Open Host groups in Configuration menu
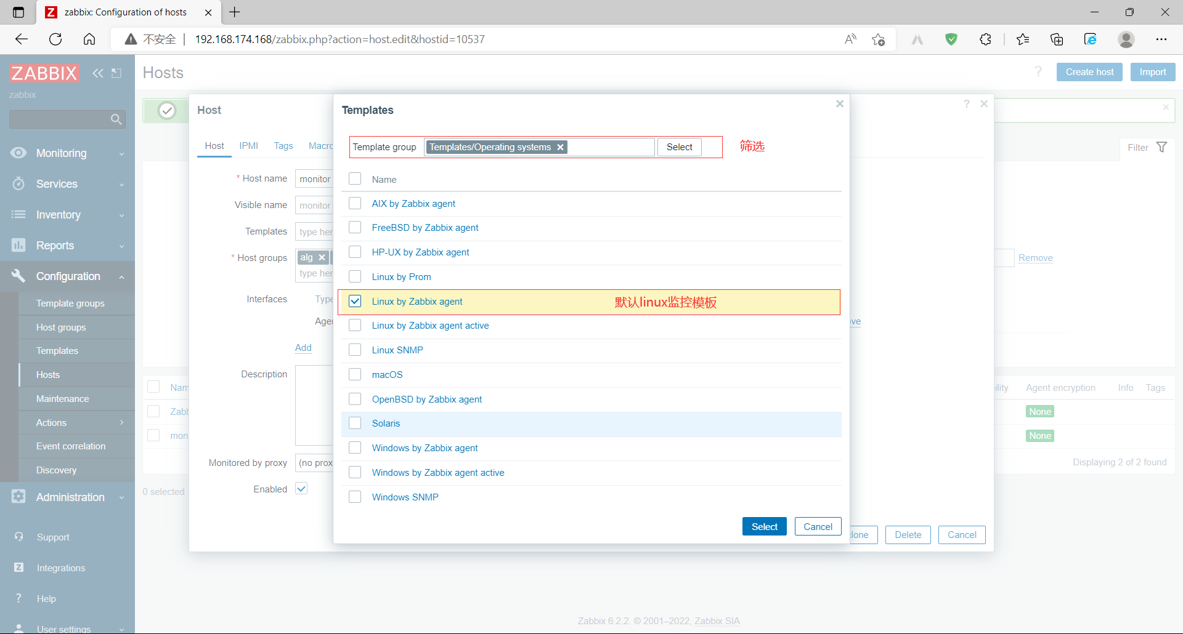This screenshot has width=1183, height=634. (61, 327)
